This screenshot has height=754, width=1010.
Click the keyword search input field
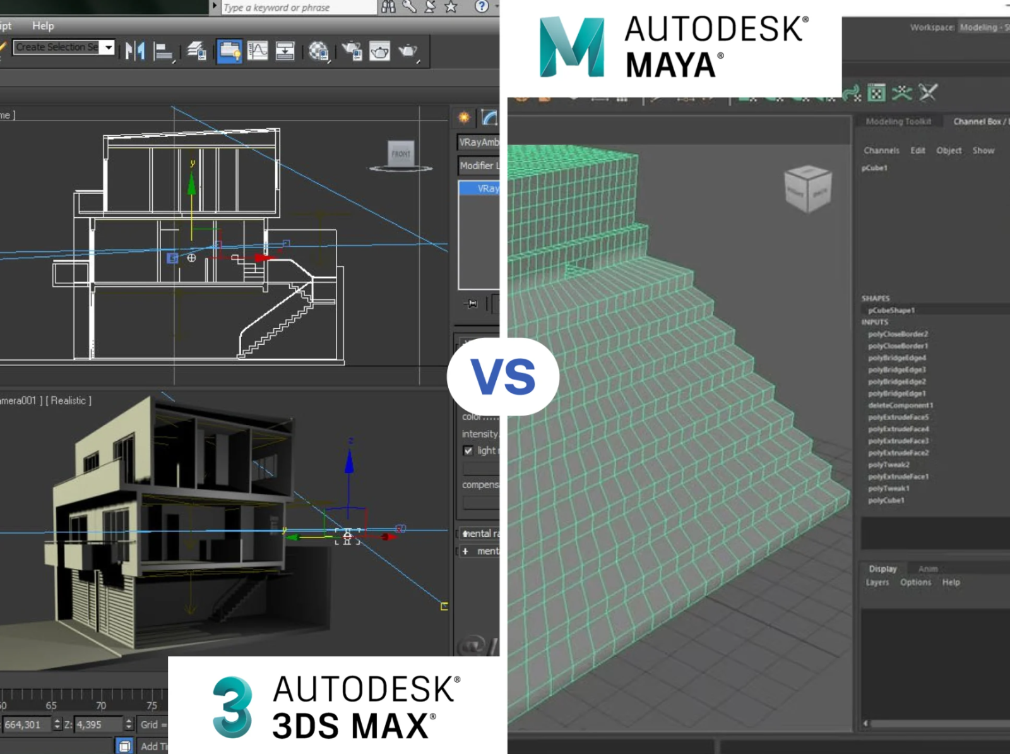pyautogui.click(x=299, y=7)
